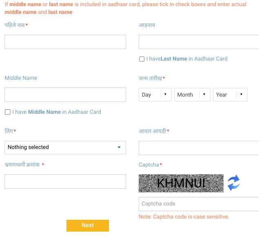This screenshot has width=259, height=239.
Task: Click the Month dropdown arrow
Action: [x=204, y=94]
